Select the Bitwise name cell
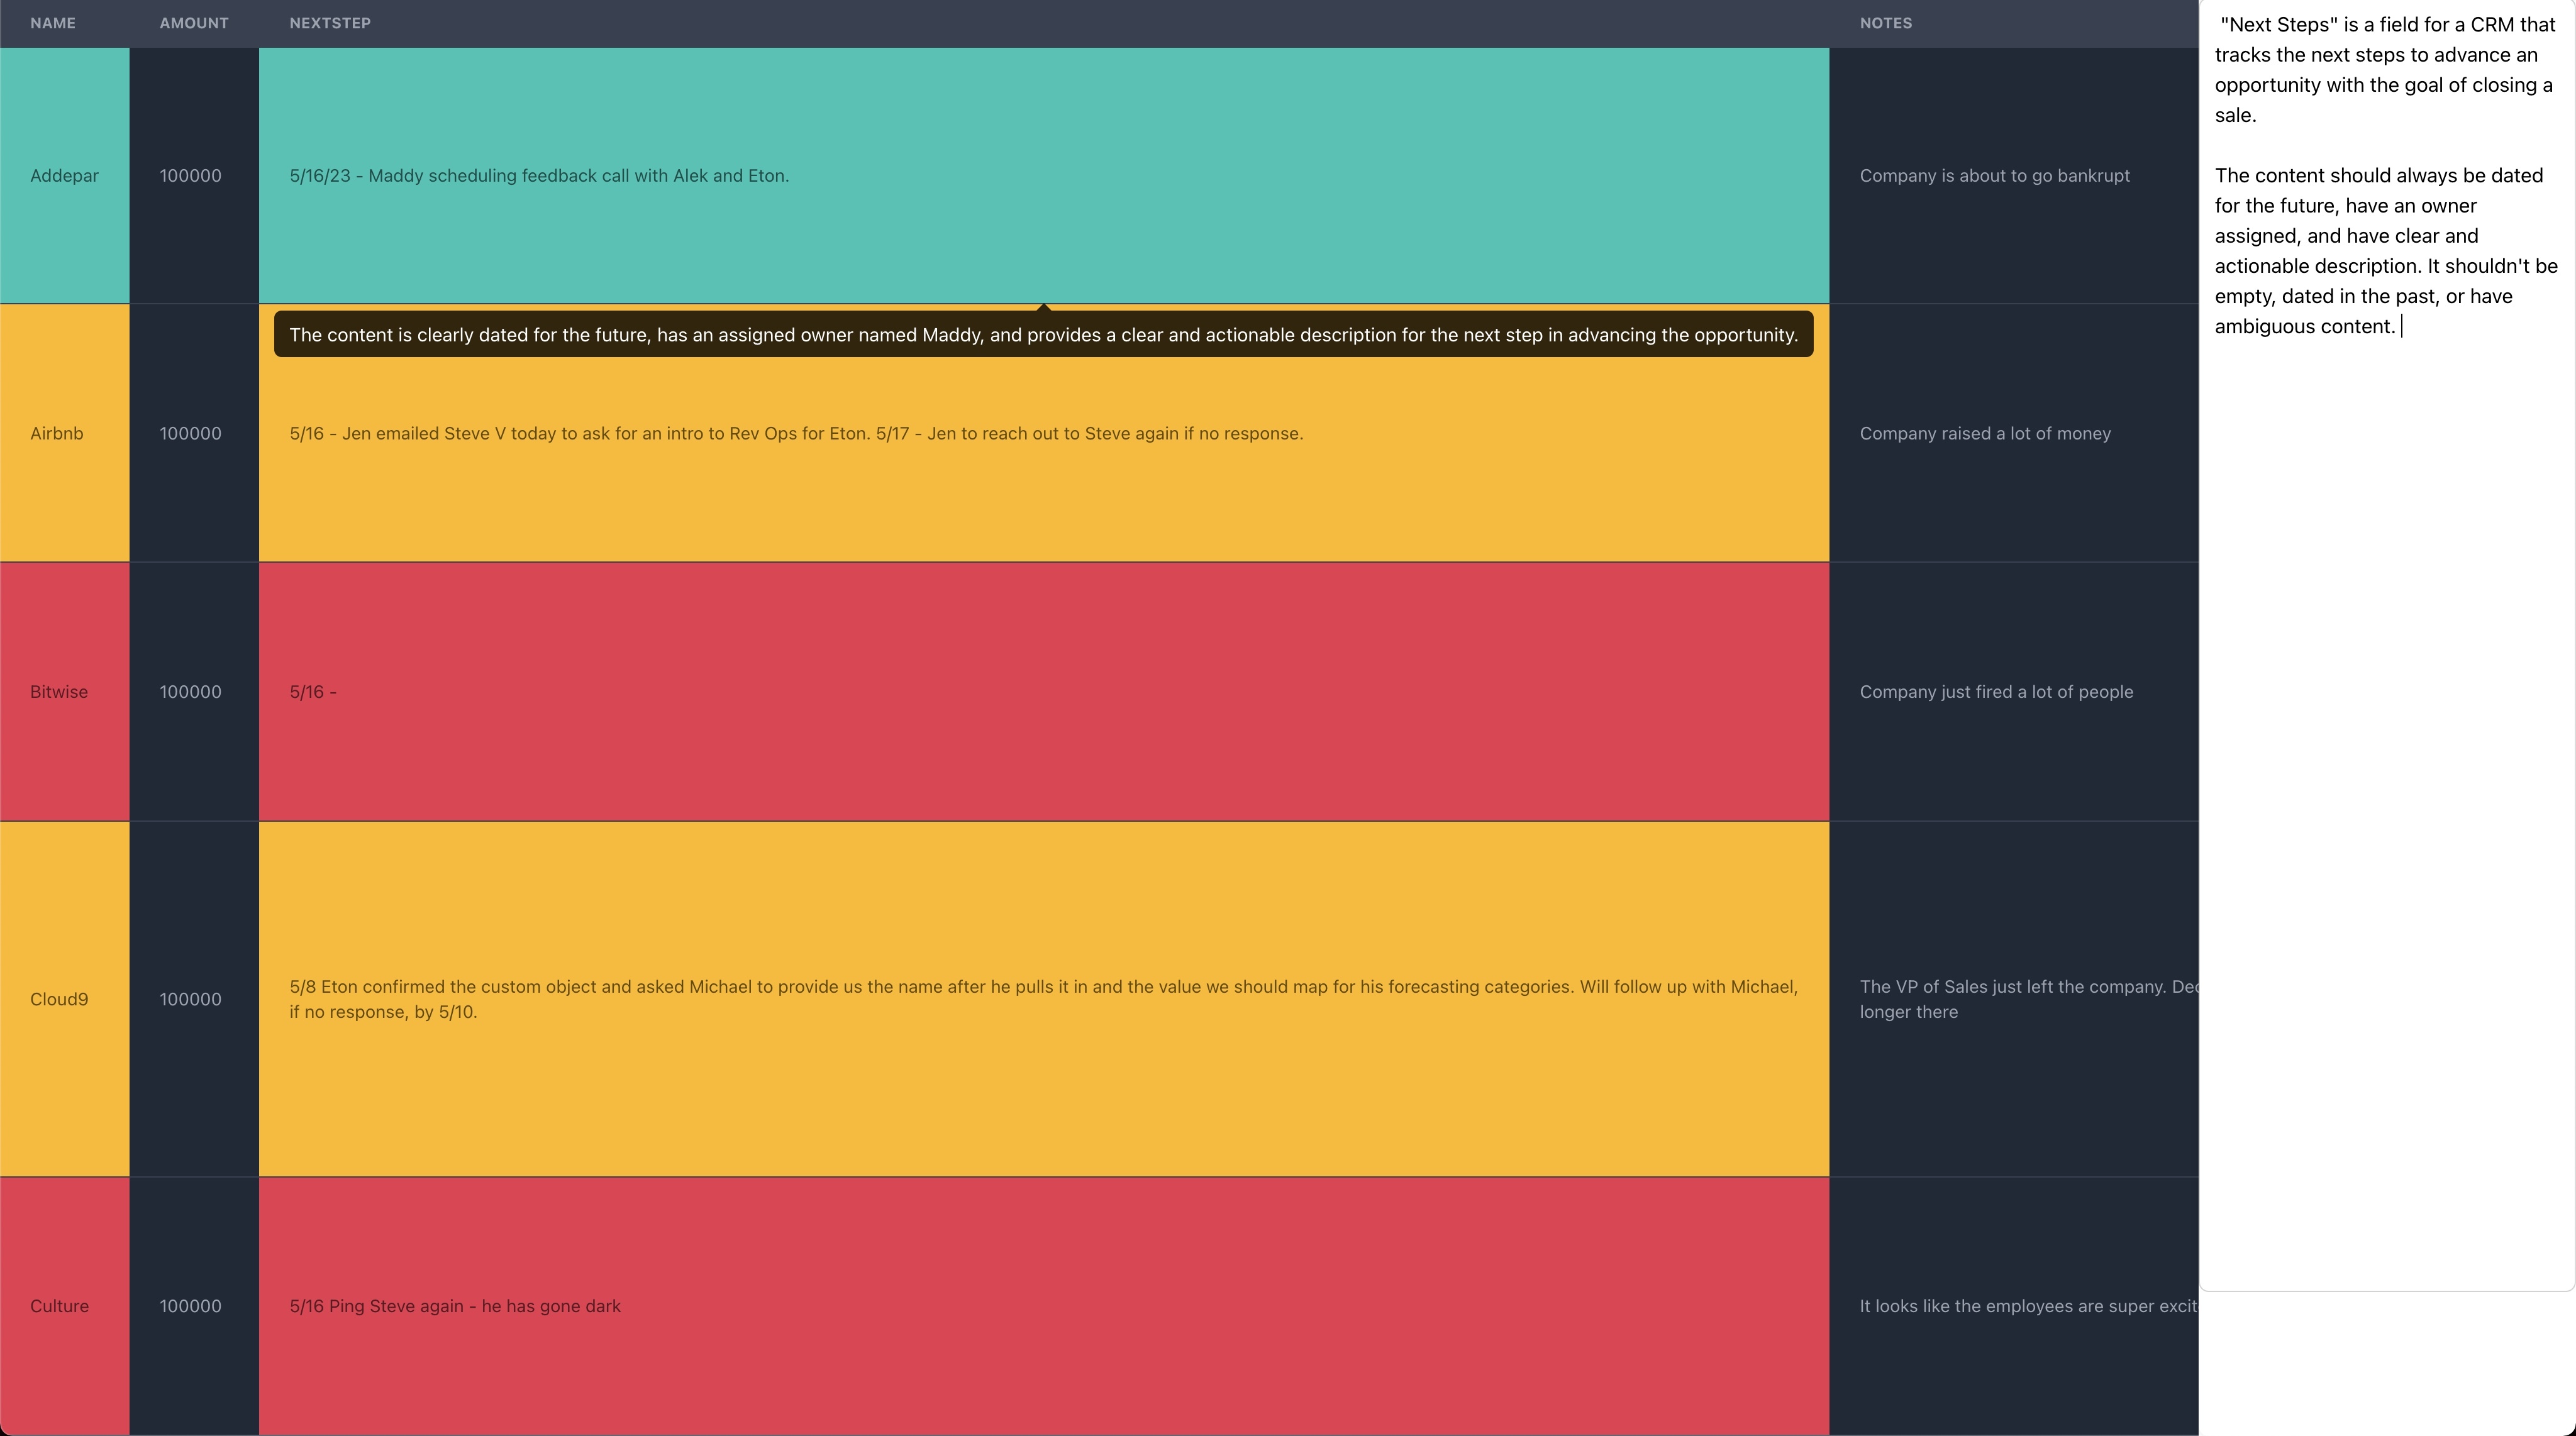This screenshot has height=1436, width=2576. [x=59, y=692]
